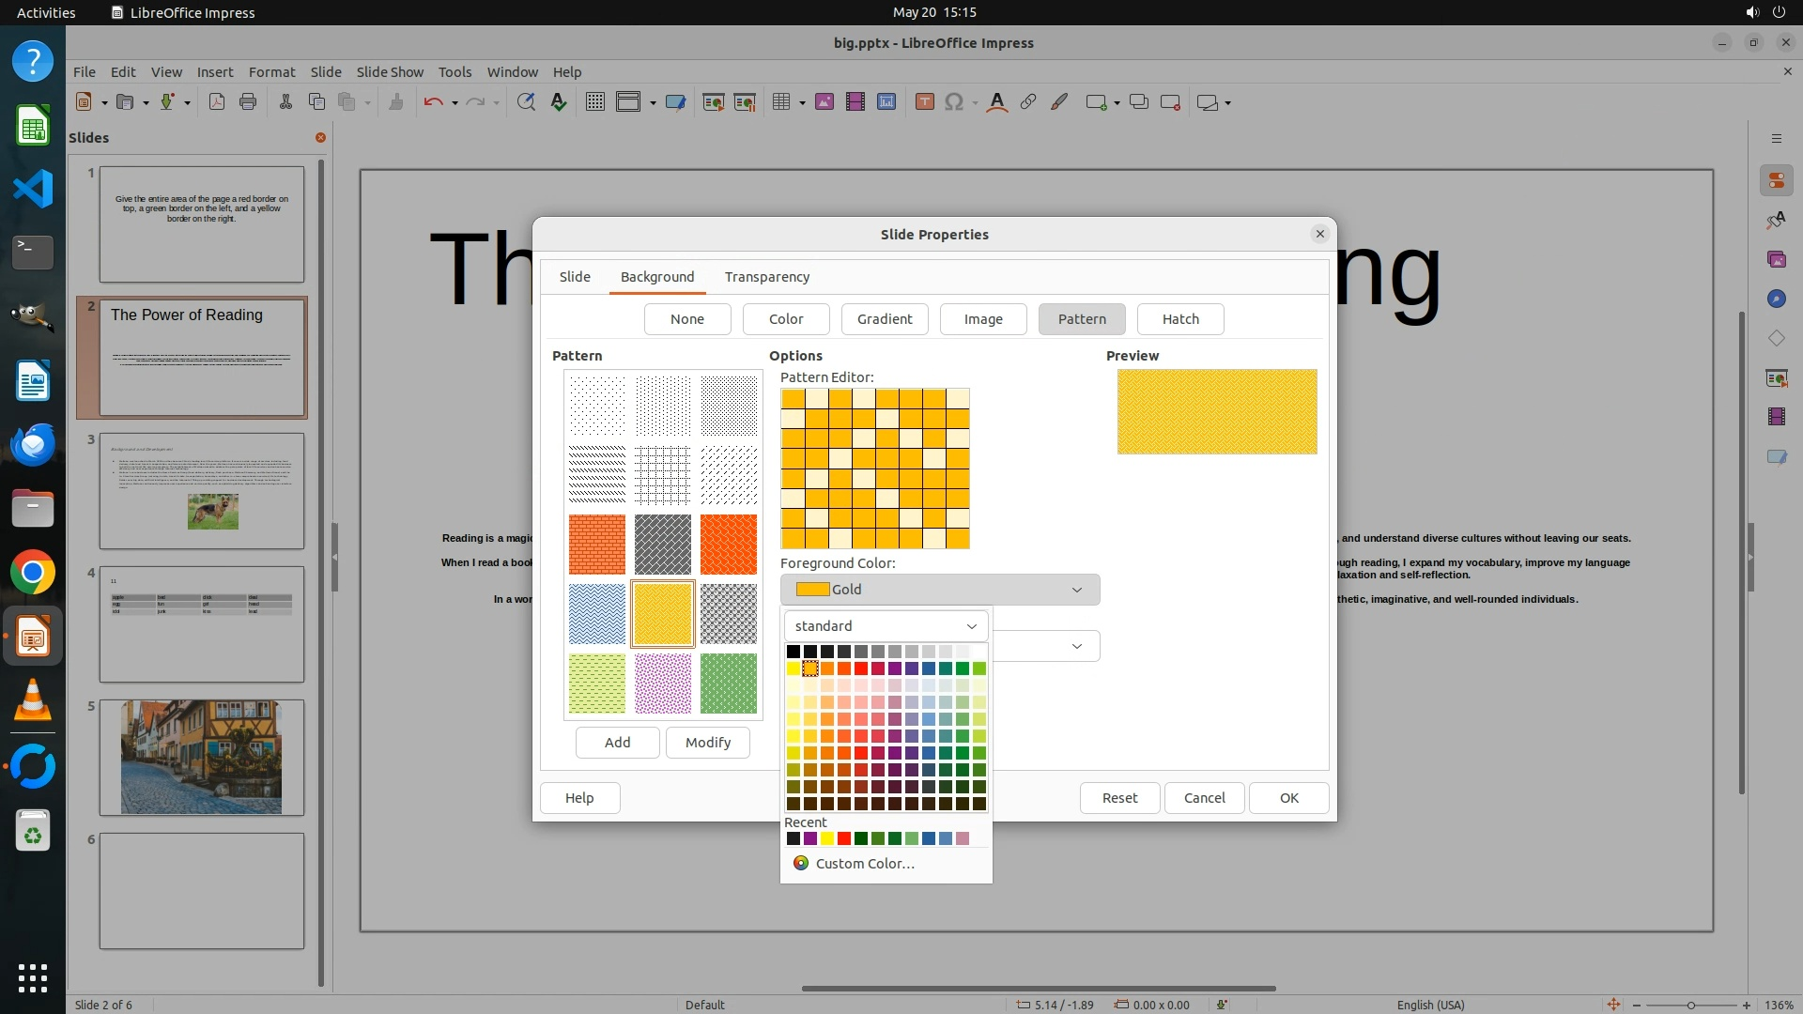The height and width of the screenshot is (1014, 1803).
Task: Switch fill type to Gradient
Action: point(884,319)
